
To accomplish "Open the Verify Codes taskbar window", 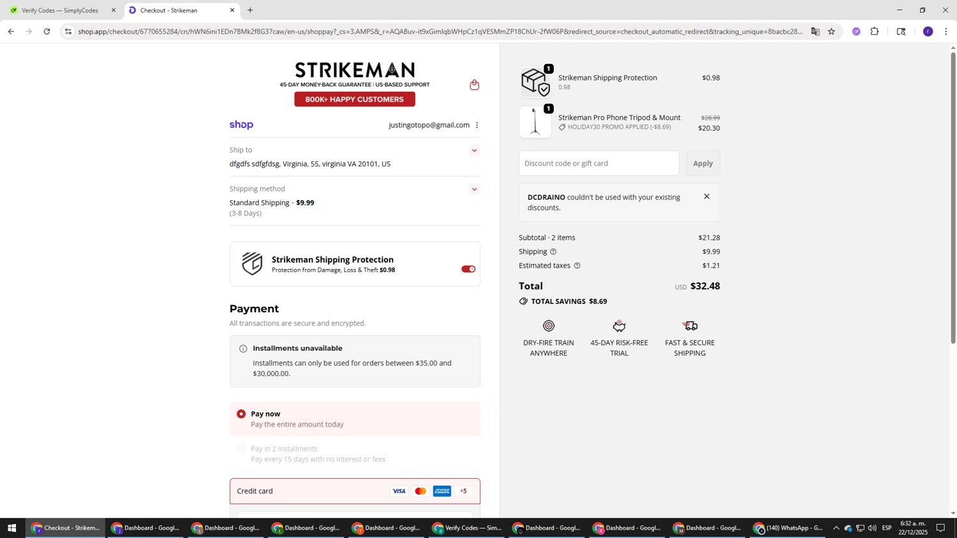I will (467, 528).
